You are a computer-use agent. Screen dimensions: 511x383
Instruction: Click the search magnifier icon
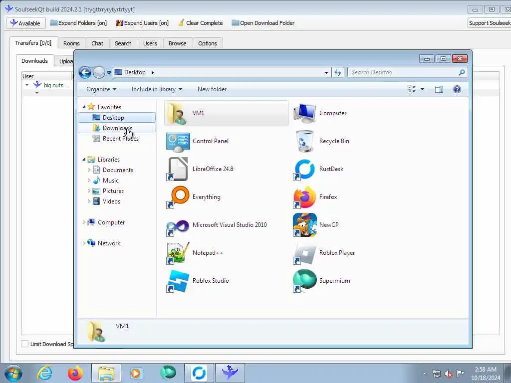coord(462,72)
